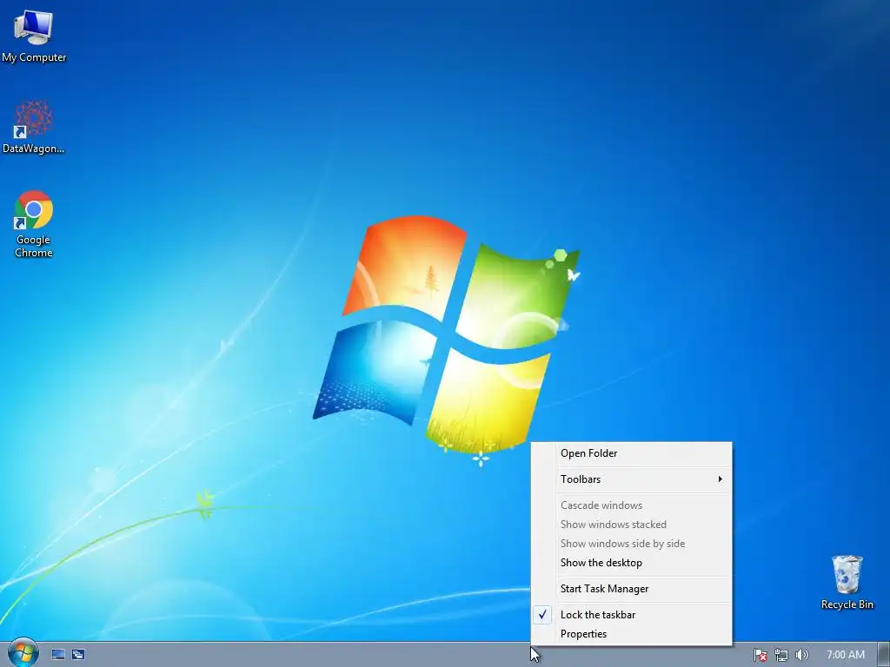Click the greyed Show windows stacked entry
The image size is (890, 667).
pos(631,525)
